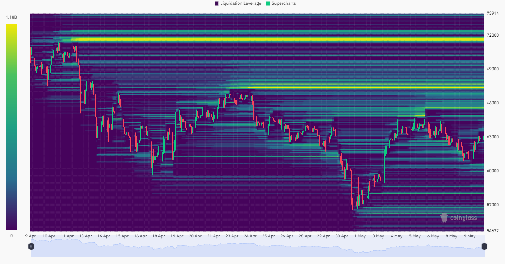Click the 6 May date label

pyautogui.click(x=433, y=236)
